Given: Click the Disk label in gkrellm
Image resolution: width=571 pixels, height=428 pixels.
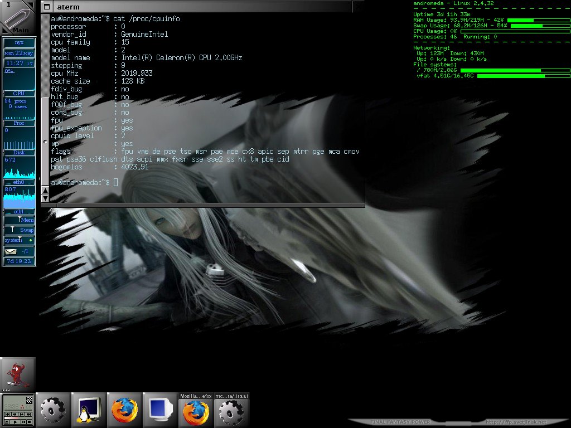Looking at the screenshot, I should coord(19,153).
